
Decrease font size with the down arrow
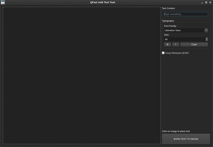[207, 40]
